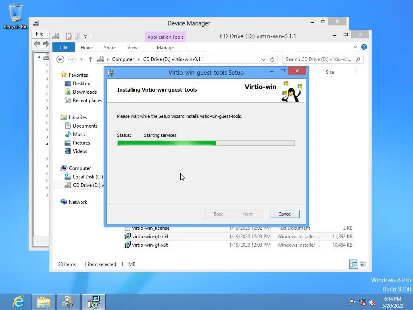
Task: Click the taskbar clock showing 6:14 PM
Action: 393,302
